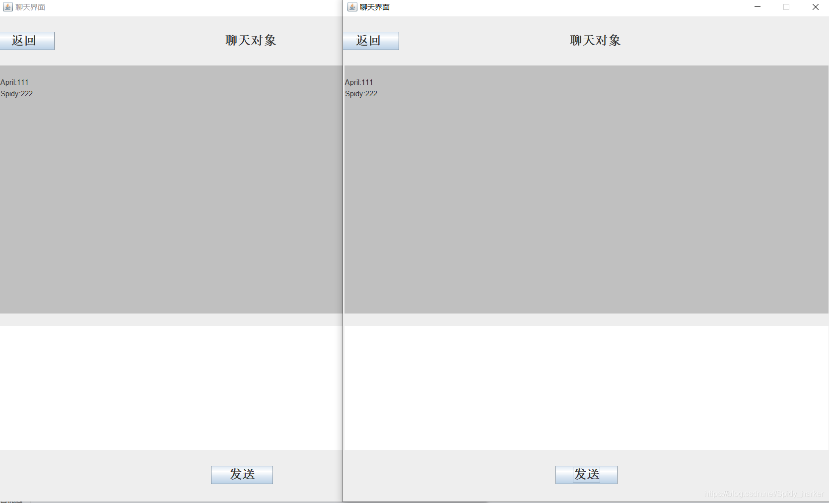Select Java icon in left window title bar
Screen dimensions: 829x503
point(7,7)
